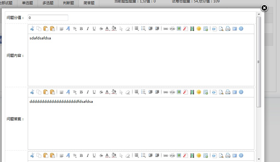The width and height of the screenshot is (280, 162).
Task: Open the font size dropdown in 问题答案 toolbar
Action: point(75,92)
